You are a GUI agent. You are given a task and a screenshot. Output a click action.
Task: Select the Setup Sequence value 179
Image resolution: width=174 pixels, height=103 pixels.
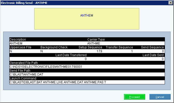point(99,51)
